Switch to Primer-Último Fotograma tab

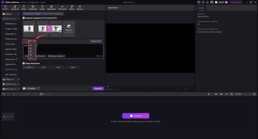(53, 14)
